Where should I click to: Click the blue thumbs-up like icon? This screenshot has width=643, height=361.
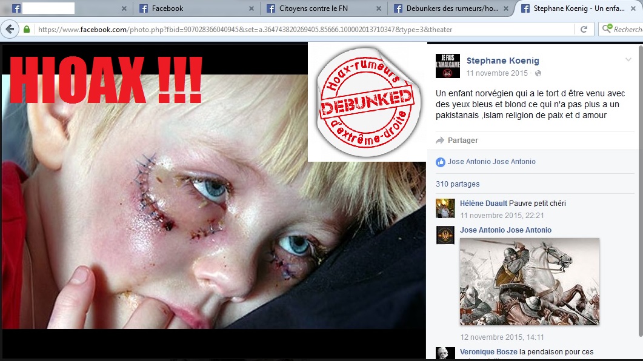(441, 162)
